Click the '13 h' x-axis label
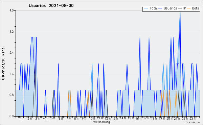Image resolution: width=203 pixels, height=125 pixels. 115,118
